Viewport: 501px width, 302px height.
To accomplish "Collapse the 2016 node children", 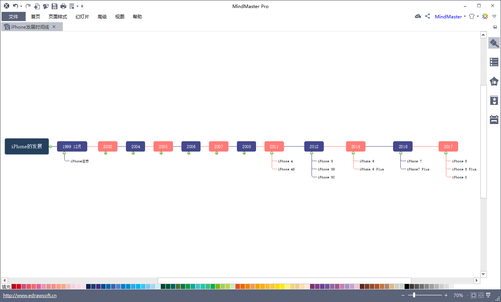I will [x=401, y=153].
